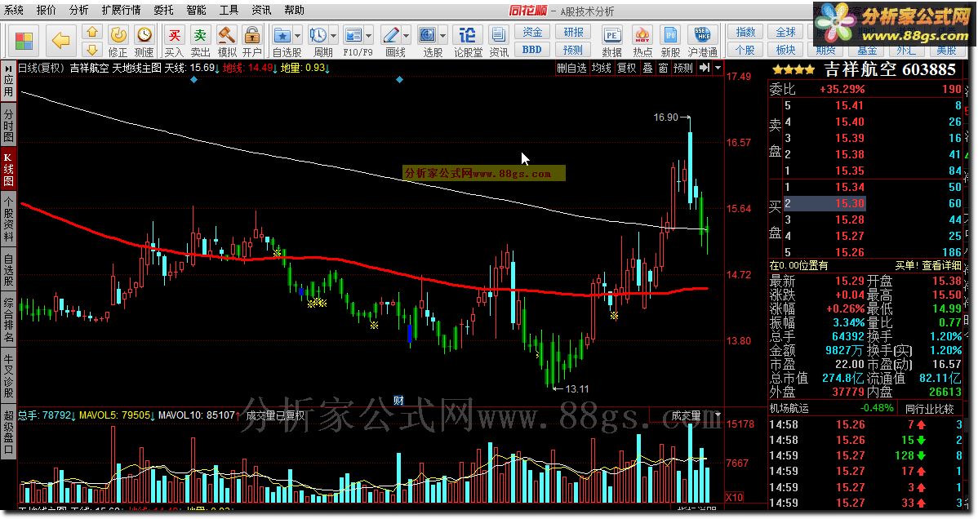The width and height of the screenshot is (978, 519).
Task: Switch to the 分时图 sidebar tab
Action: coord(9,126)
